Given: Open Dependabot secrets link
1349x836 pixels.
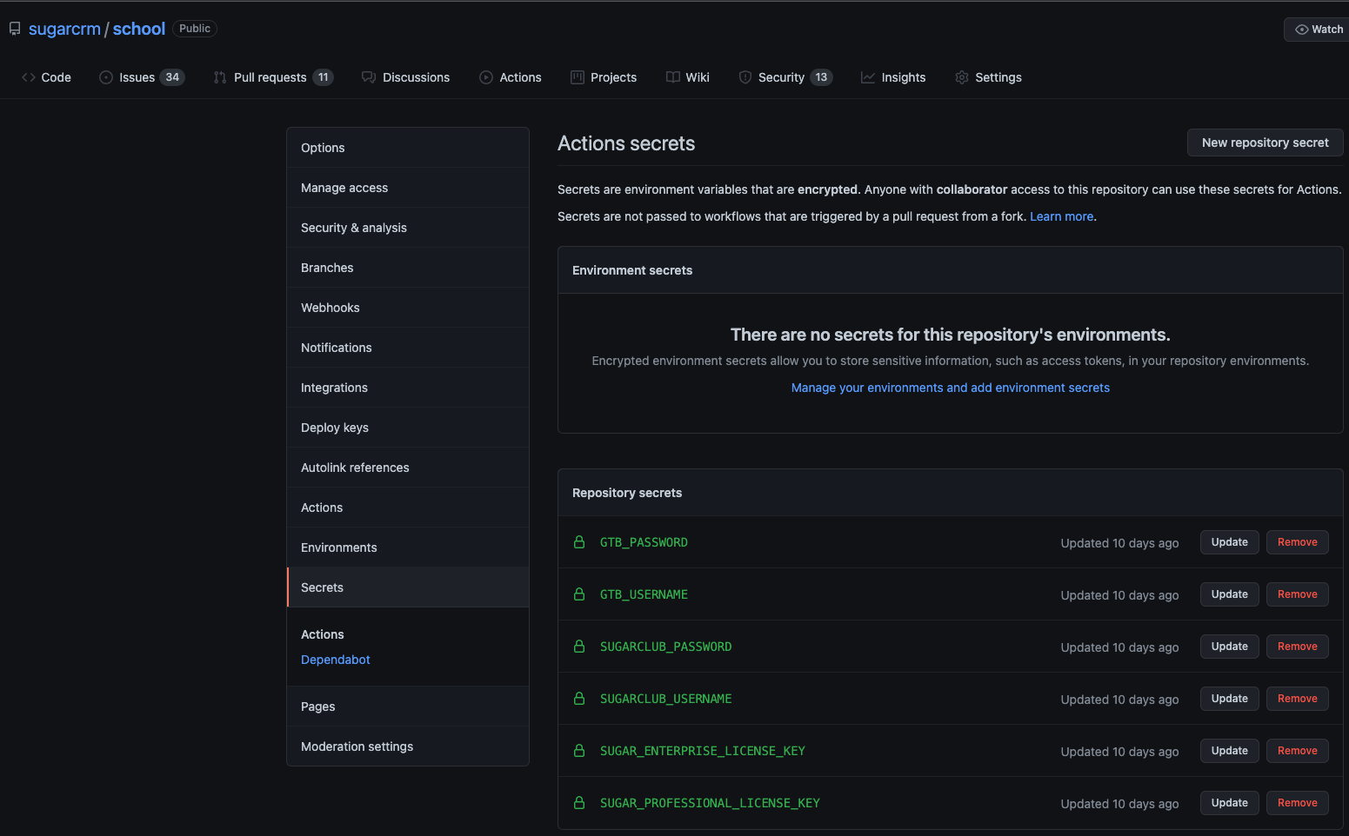Looking at the screenshot, I should [335, 660].
